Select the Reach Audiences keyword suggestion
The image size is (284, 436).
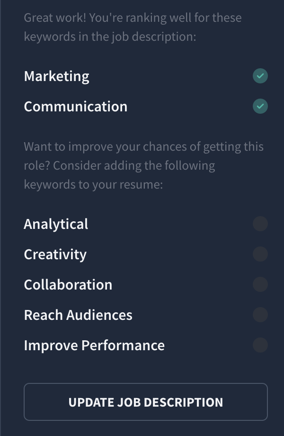pyautogui.click(x=78, y=315)
